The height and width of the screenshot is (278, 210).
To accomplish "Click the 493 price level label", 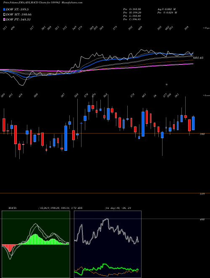I will [202, 219].
